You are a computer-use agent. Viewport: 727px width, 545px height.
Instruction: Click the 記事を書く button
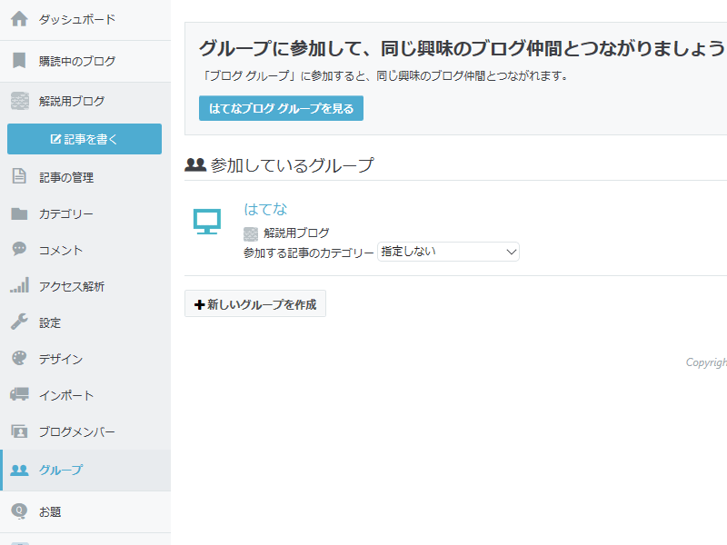click(x=85, y=139)
